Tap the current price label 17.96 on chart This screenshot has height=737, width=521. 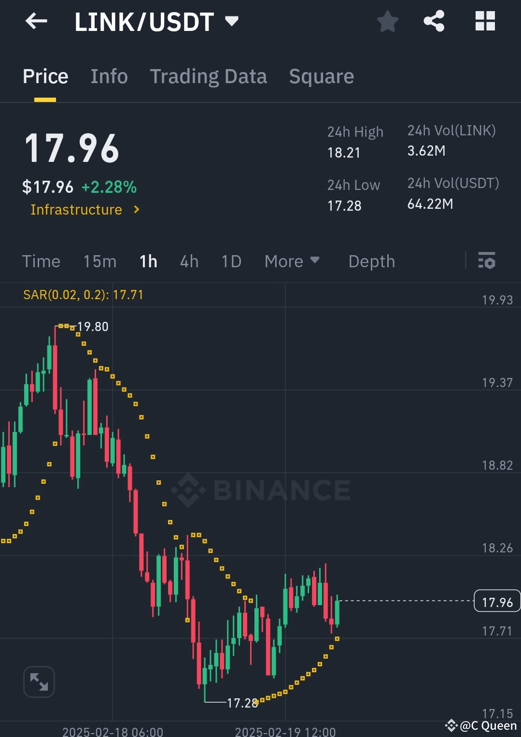click(x=497, y=602)
